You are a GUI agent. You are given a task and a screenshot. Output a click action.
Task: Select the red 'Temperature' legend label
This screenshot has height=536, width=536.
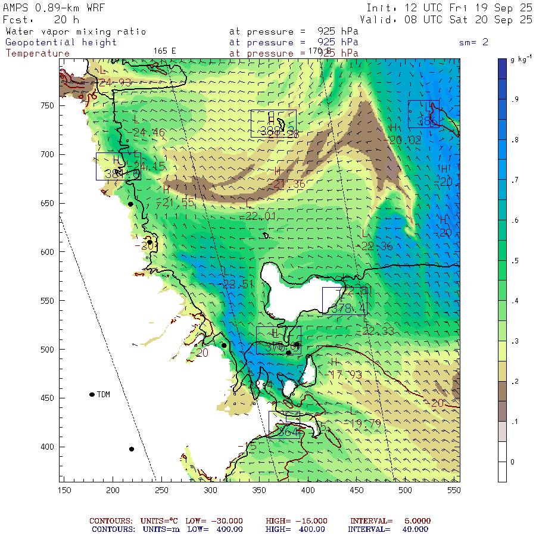[38, 54]
